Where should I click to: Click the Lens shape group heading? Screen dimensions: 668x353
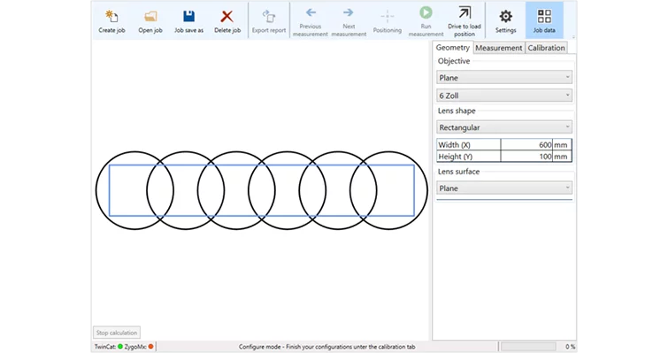457,111
